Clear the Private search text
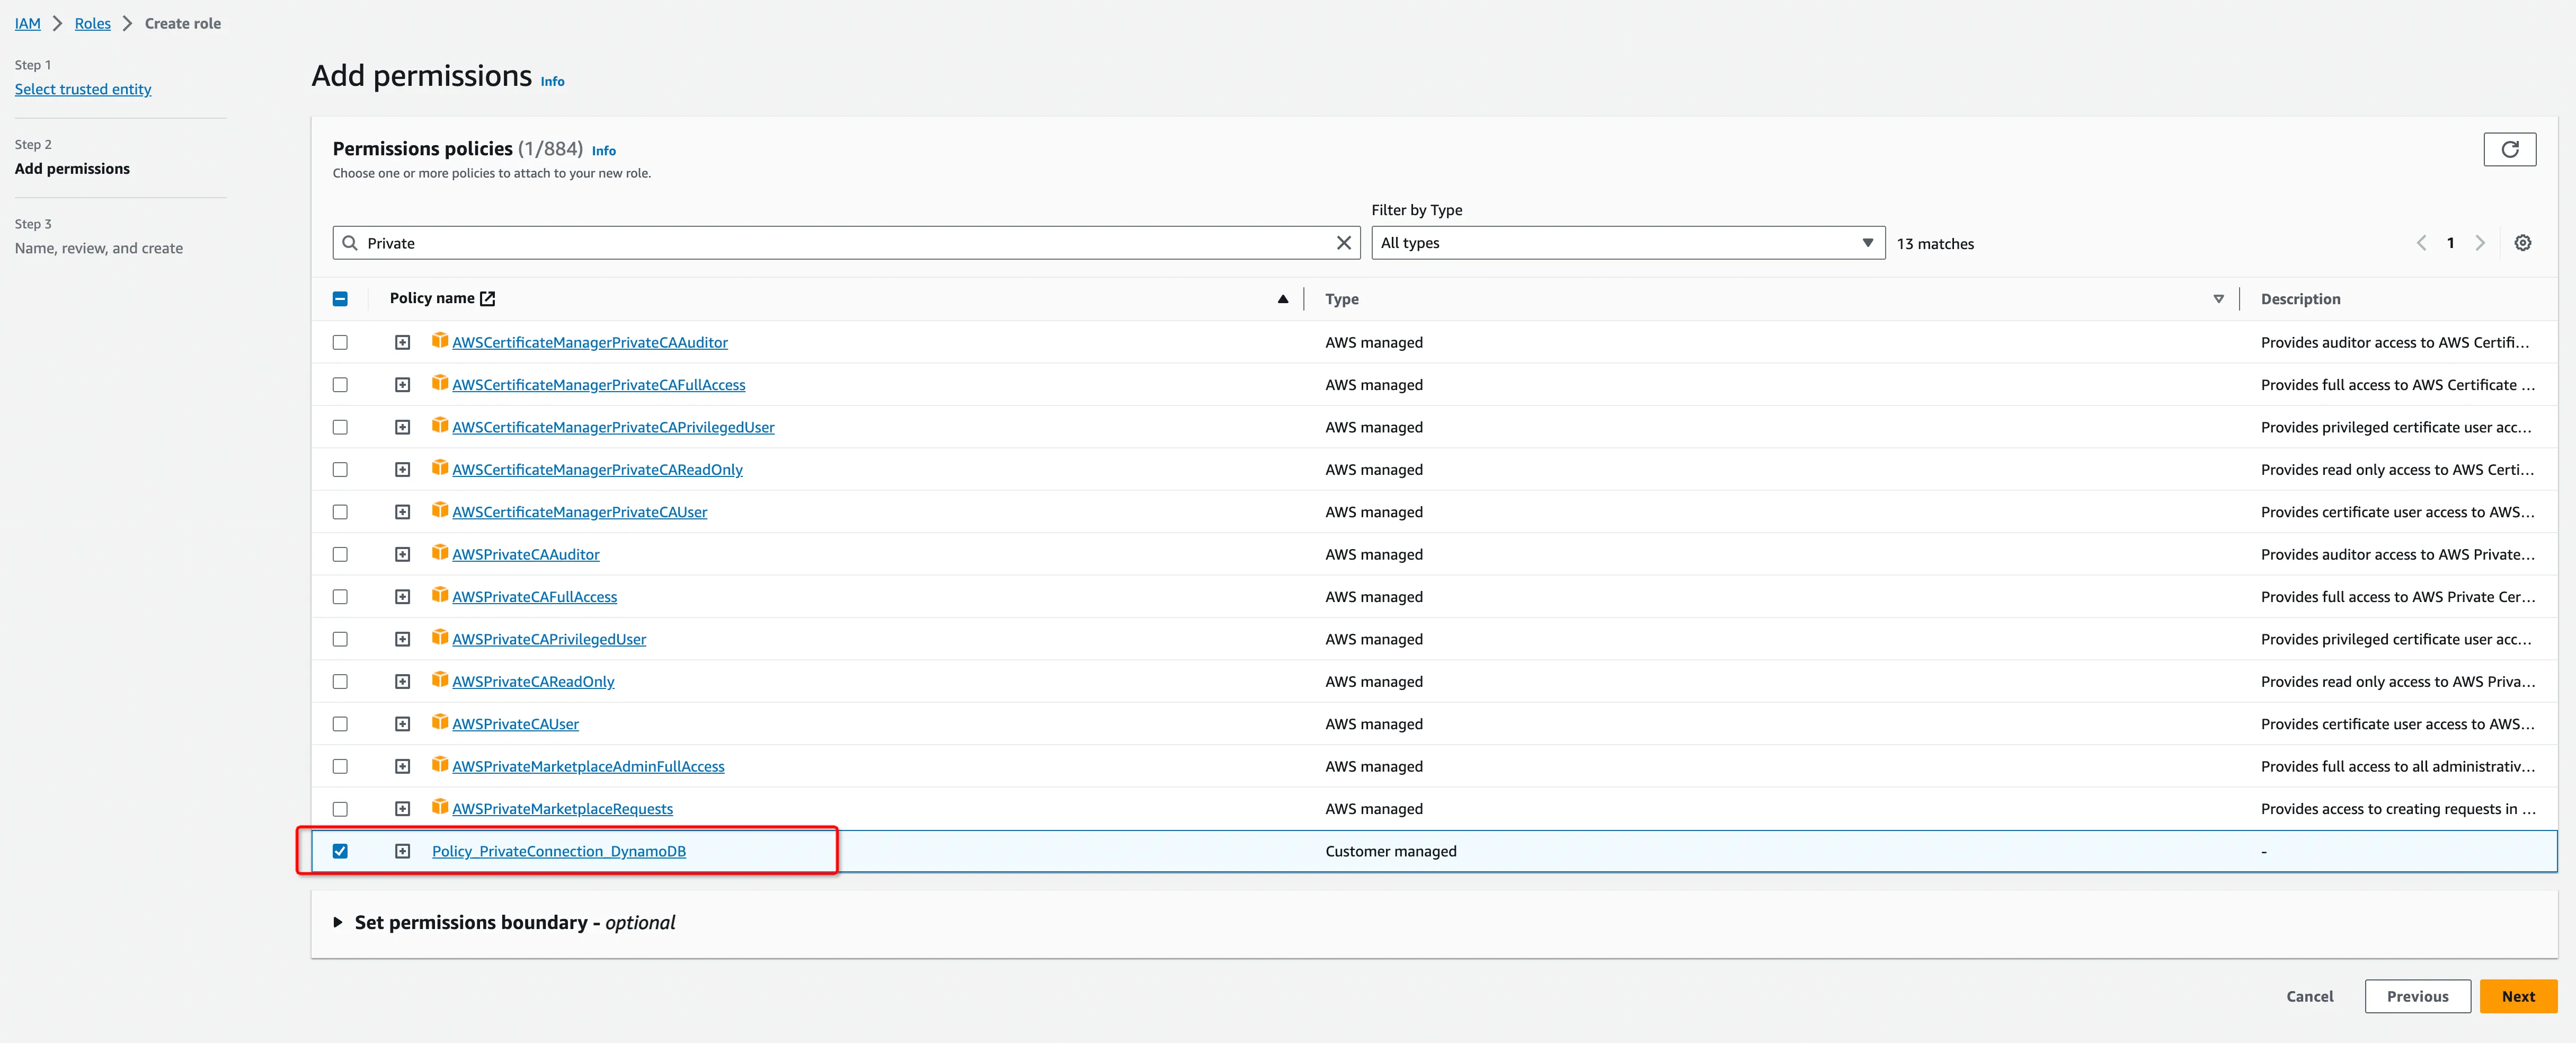This screenshot has height=1043, width=2576. coord(1343,243)
